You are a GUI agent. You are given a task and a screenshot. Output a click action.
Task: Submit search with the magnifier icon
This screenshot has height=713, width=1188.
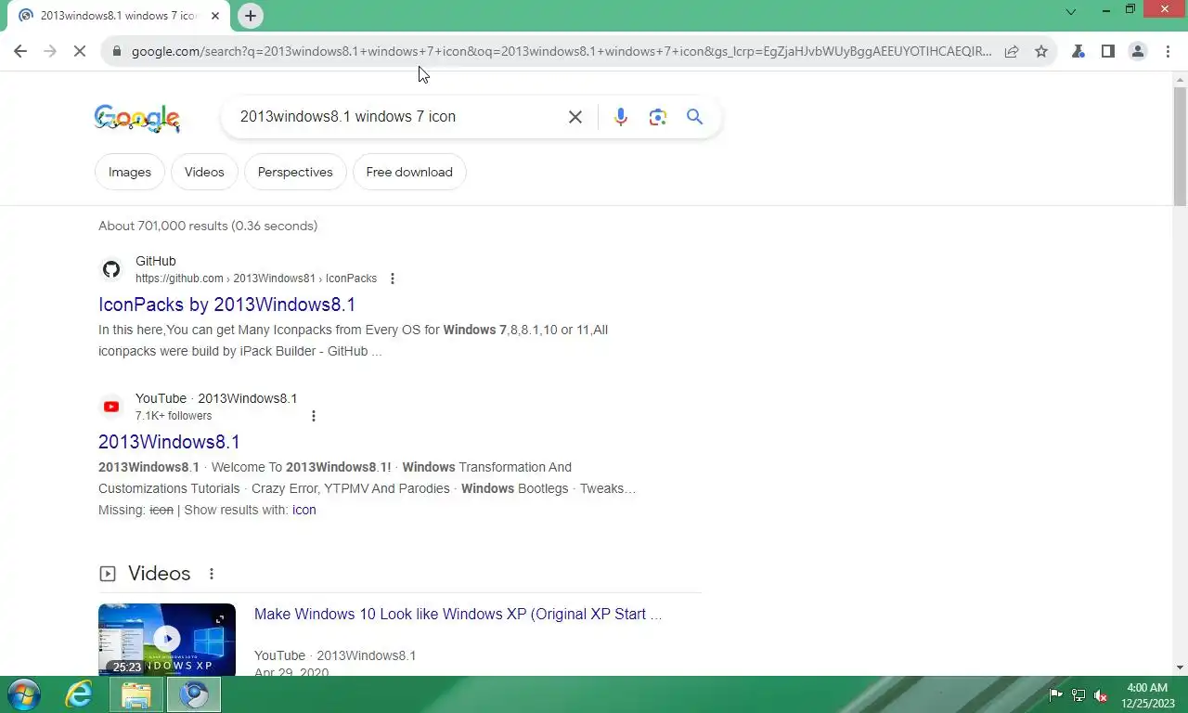[695, 117]
